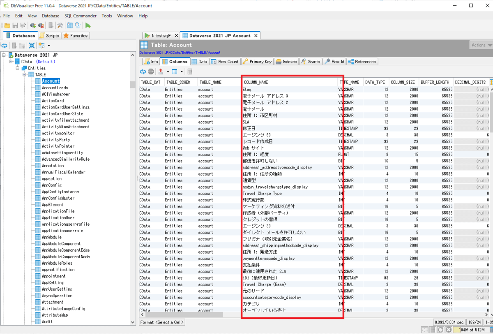
Task: Open the Actions dropdown
Action: (481, 45)
